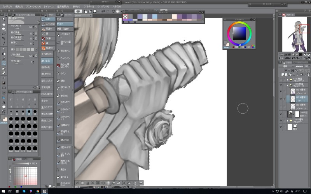Image resolution: width=311 pixels, height=194 pixels.
Task: Click the Navigator thumbnail preview
Action: (x=294, y=34)
